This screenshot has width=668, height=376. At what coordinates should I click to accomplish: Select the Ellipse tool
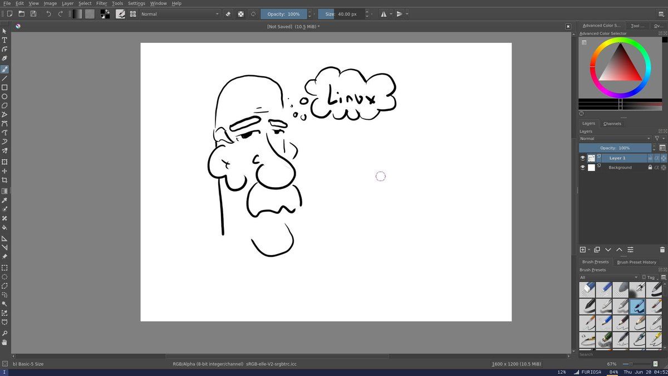pyautogui.click(x=4, y=96)
